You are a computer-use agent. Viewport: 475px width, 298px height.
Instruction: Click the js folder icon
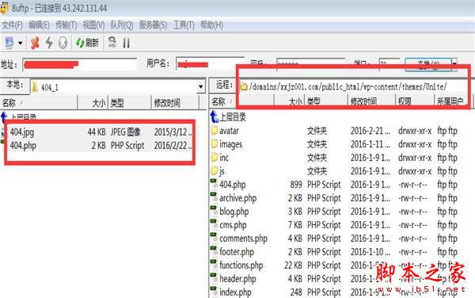[x=215, y=170]
